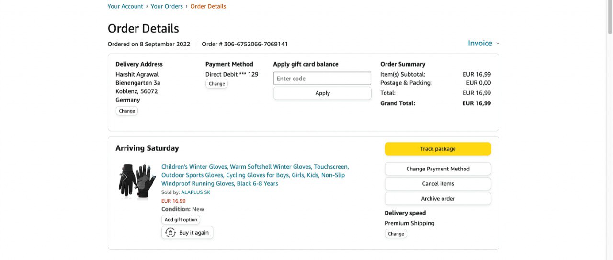Change the Premium Shipping delivery speed

396,234
